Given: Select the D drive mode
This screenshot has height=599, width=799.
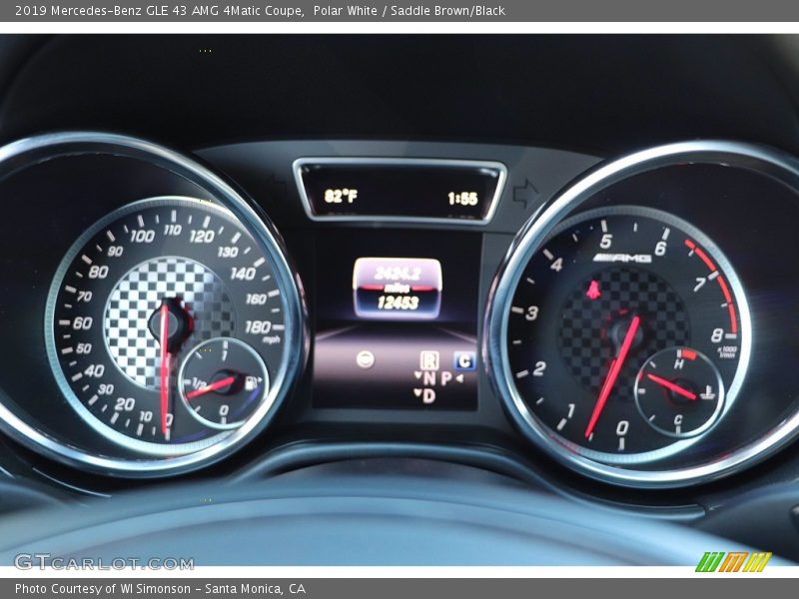Looking at the screenshot, I should click(430, 394).
